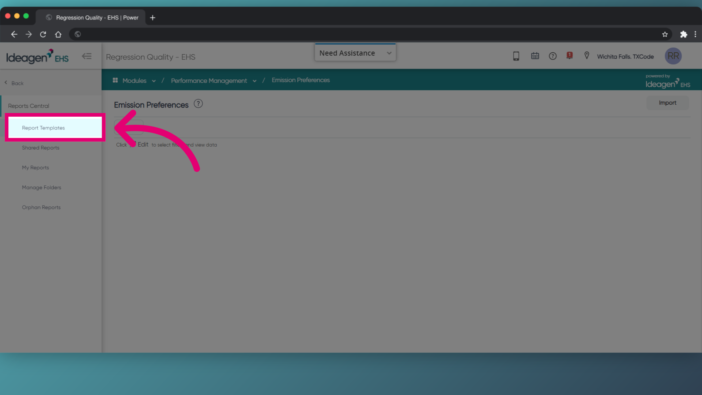Image resolution: width=702 pixels, height=395 pixels.
Task: Expand the Performance Management chevron
Action: 254,81
